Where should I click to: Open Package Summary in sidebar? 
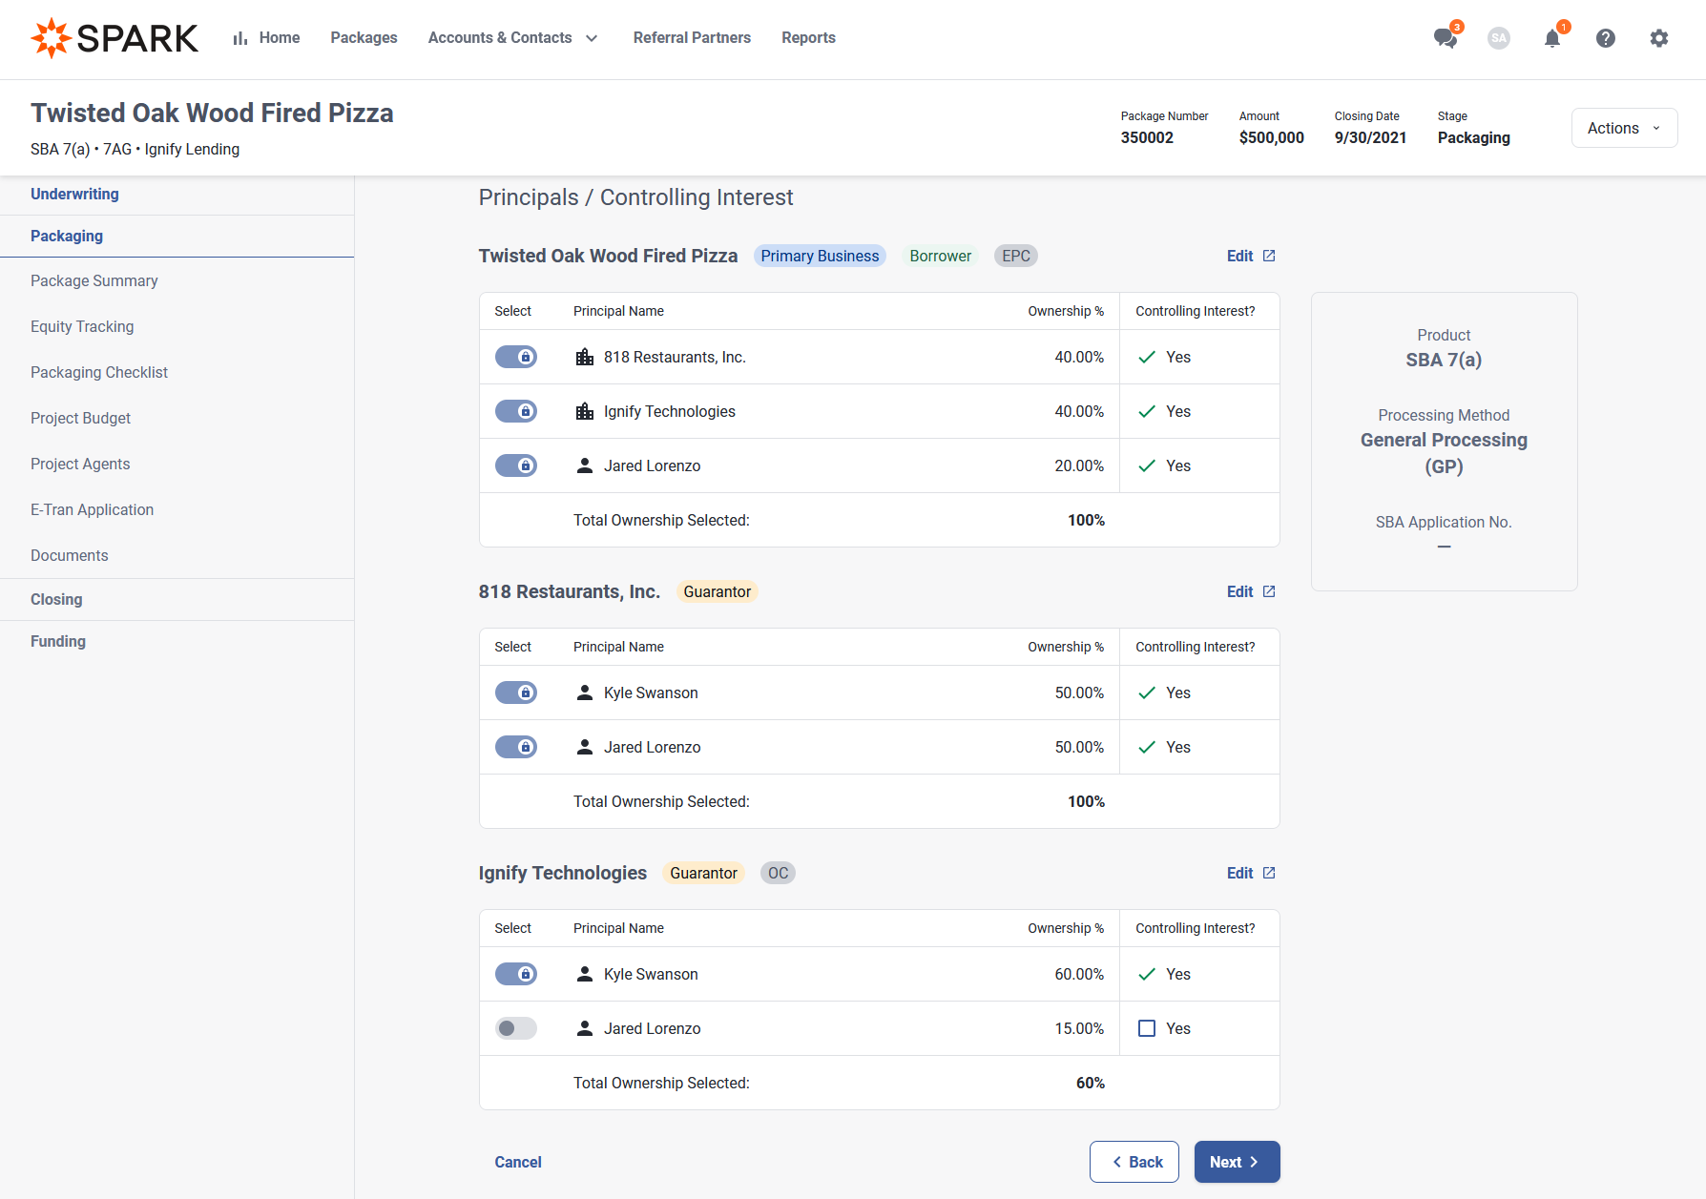click(94, 281)
